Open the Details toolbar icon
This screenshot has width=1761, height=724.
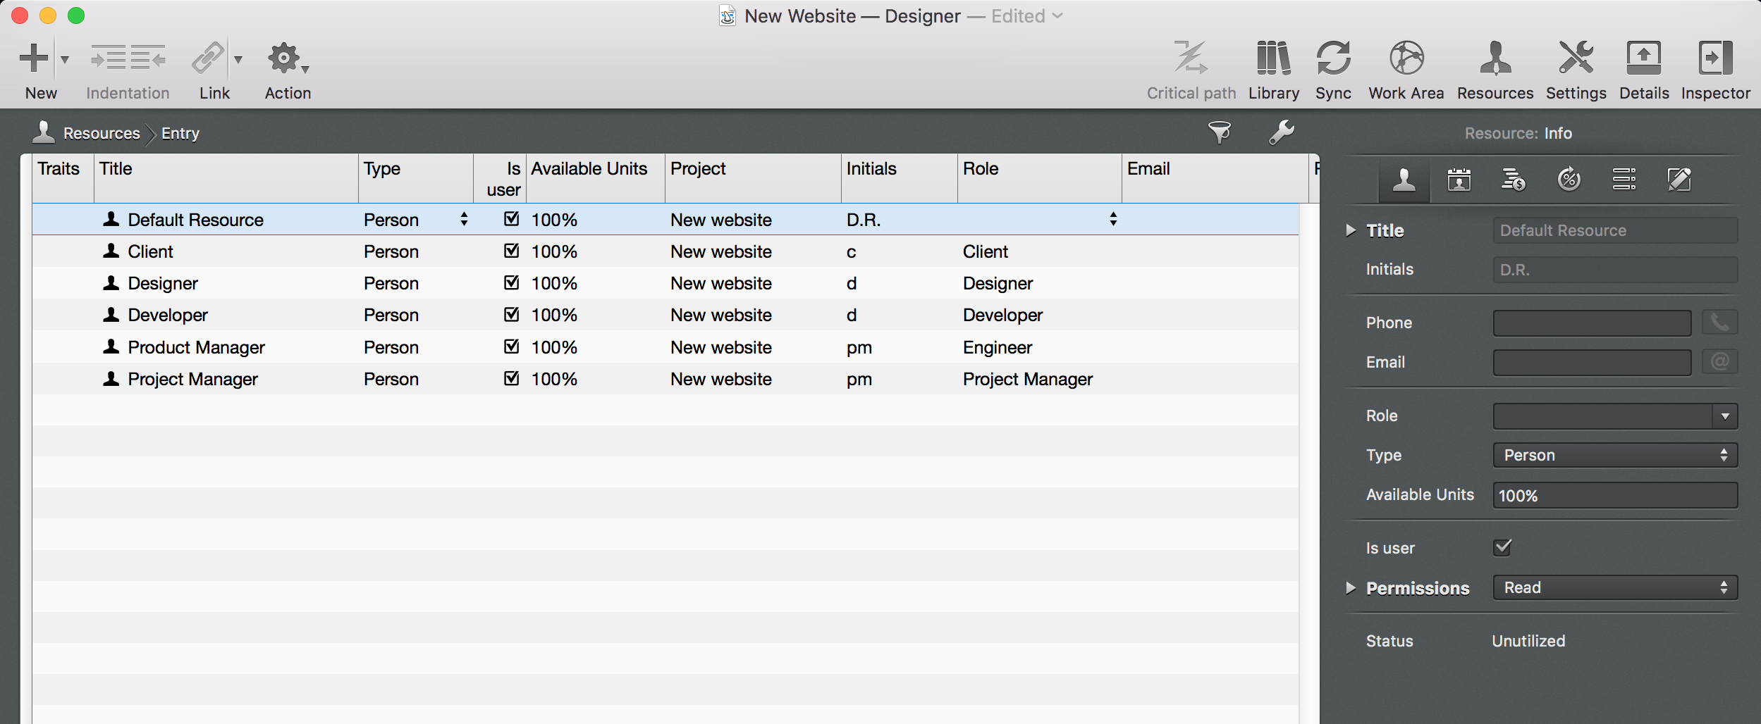[x=1643, y=58]
